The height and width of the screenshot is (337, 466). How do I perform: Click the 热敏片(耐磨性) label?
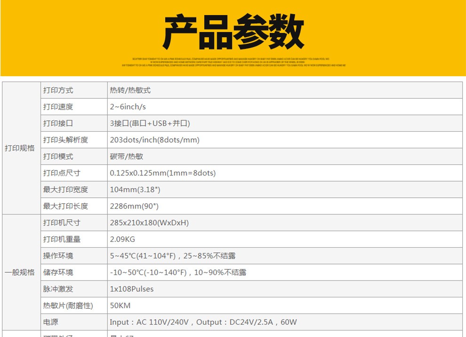tap(68, 305)
